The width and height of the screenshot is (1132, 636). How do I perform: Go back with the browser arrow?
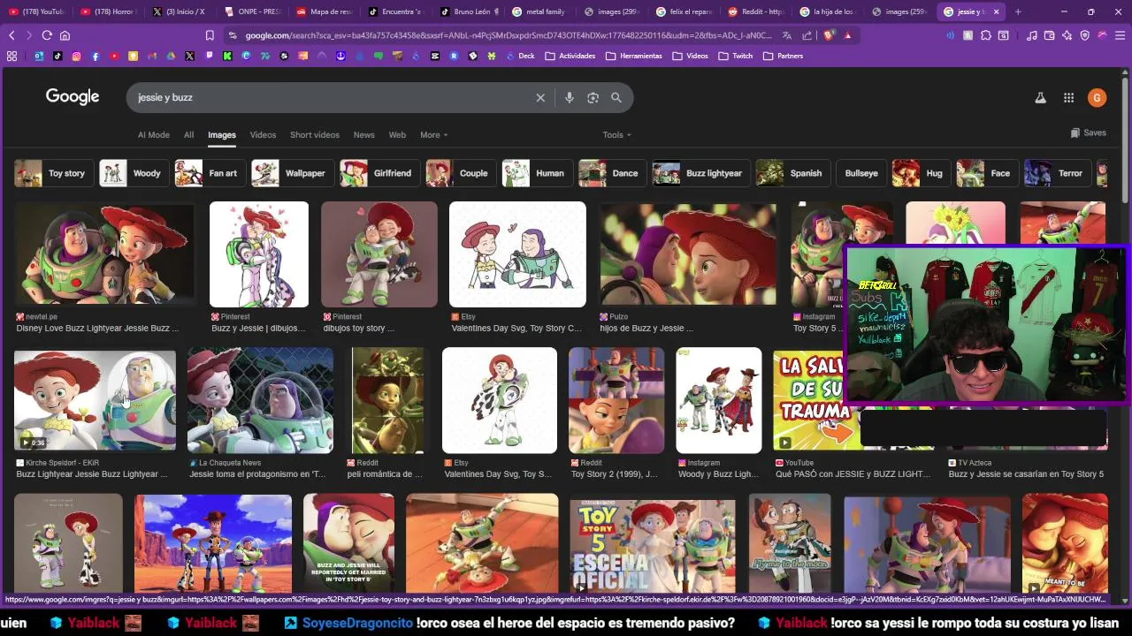click(x=11, y=35)
